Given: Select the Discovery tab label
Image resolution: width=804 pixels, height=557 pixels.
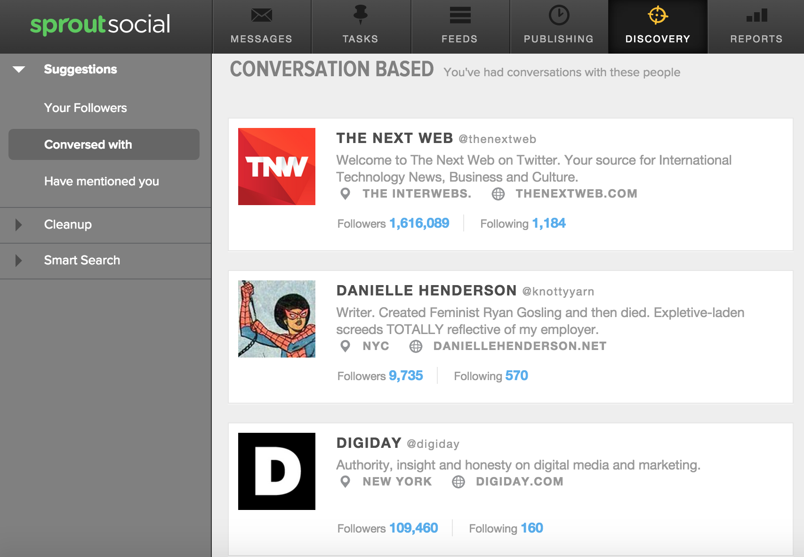Looking at the screenshot, I should (x=658, y=39).
